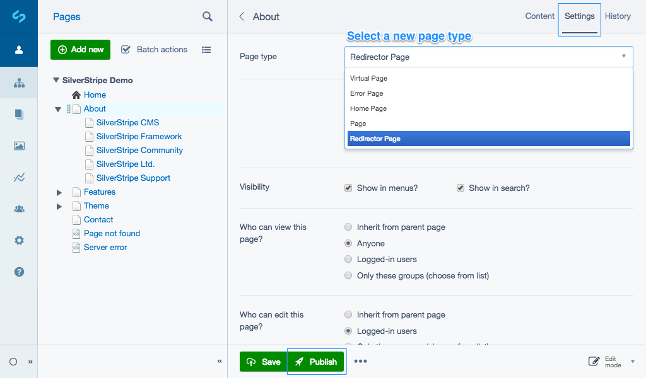Open the Help section from the sidebar
This screenshot has width=646, height=378.
(18, 272)
